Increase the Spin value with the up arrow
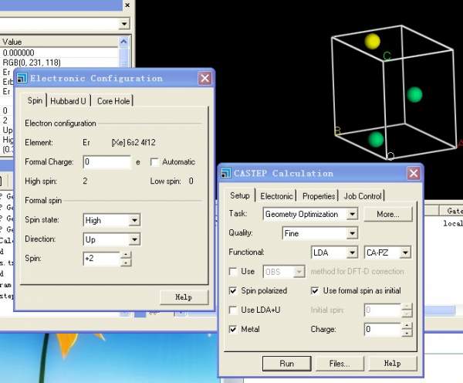This screenshot has width=463, height=383. click(x=126, y=255)
